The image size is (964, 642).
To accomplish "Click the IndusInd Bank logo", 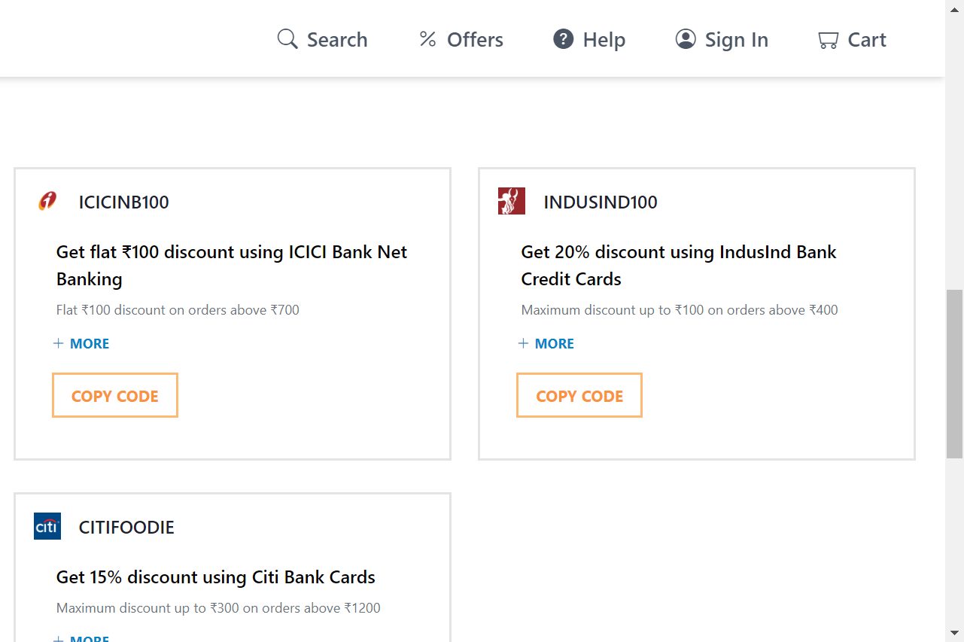I will [512, 201].
